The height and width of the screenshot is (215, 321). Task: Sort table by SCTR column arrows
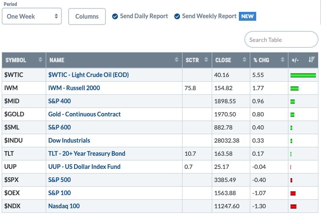206,60
